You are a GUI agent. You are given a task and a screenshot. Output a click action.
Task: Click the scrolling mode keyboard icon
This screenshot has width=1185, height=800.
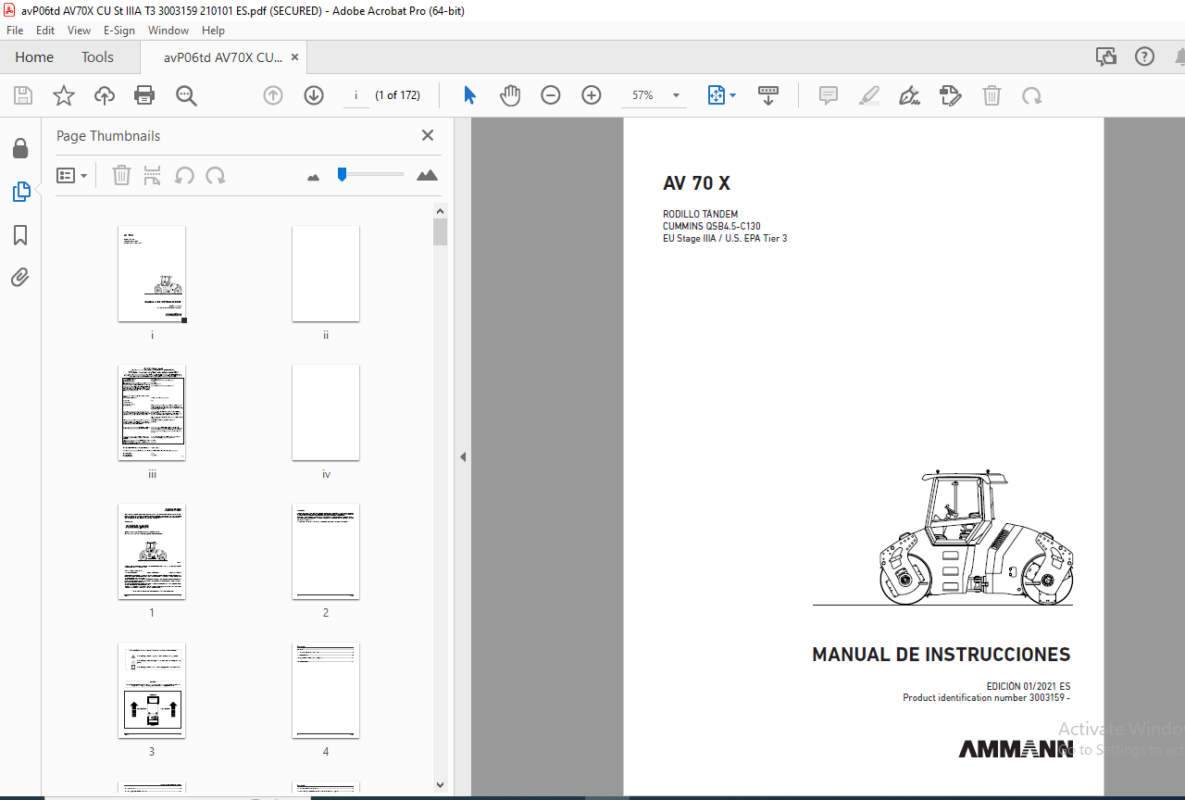click(x=768, y=95)
